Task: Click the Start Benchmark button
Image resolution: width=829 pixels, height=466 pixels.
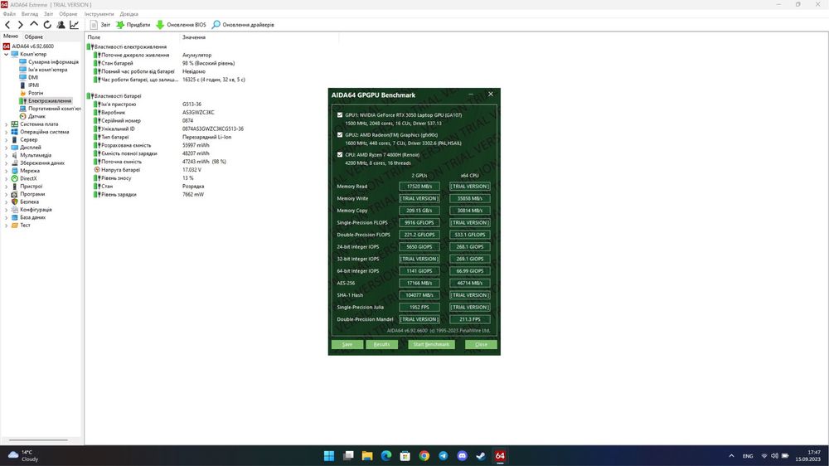Action: click(x=431, y=344)
